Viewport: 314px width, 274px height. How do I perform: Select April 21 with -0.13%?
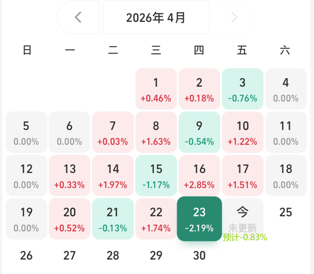pos(113,219)
